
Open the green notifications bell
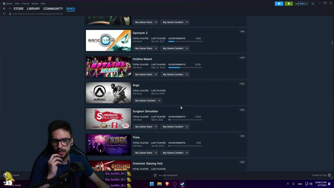click(x=289, y=4)
